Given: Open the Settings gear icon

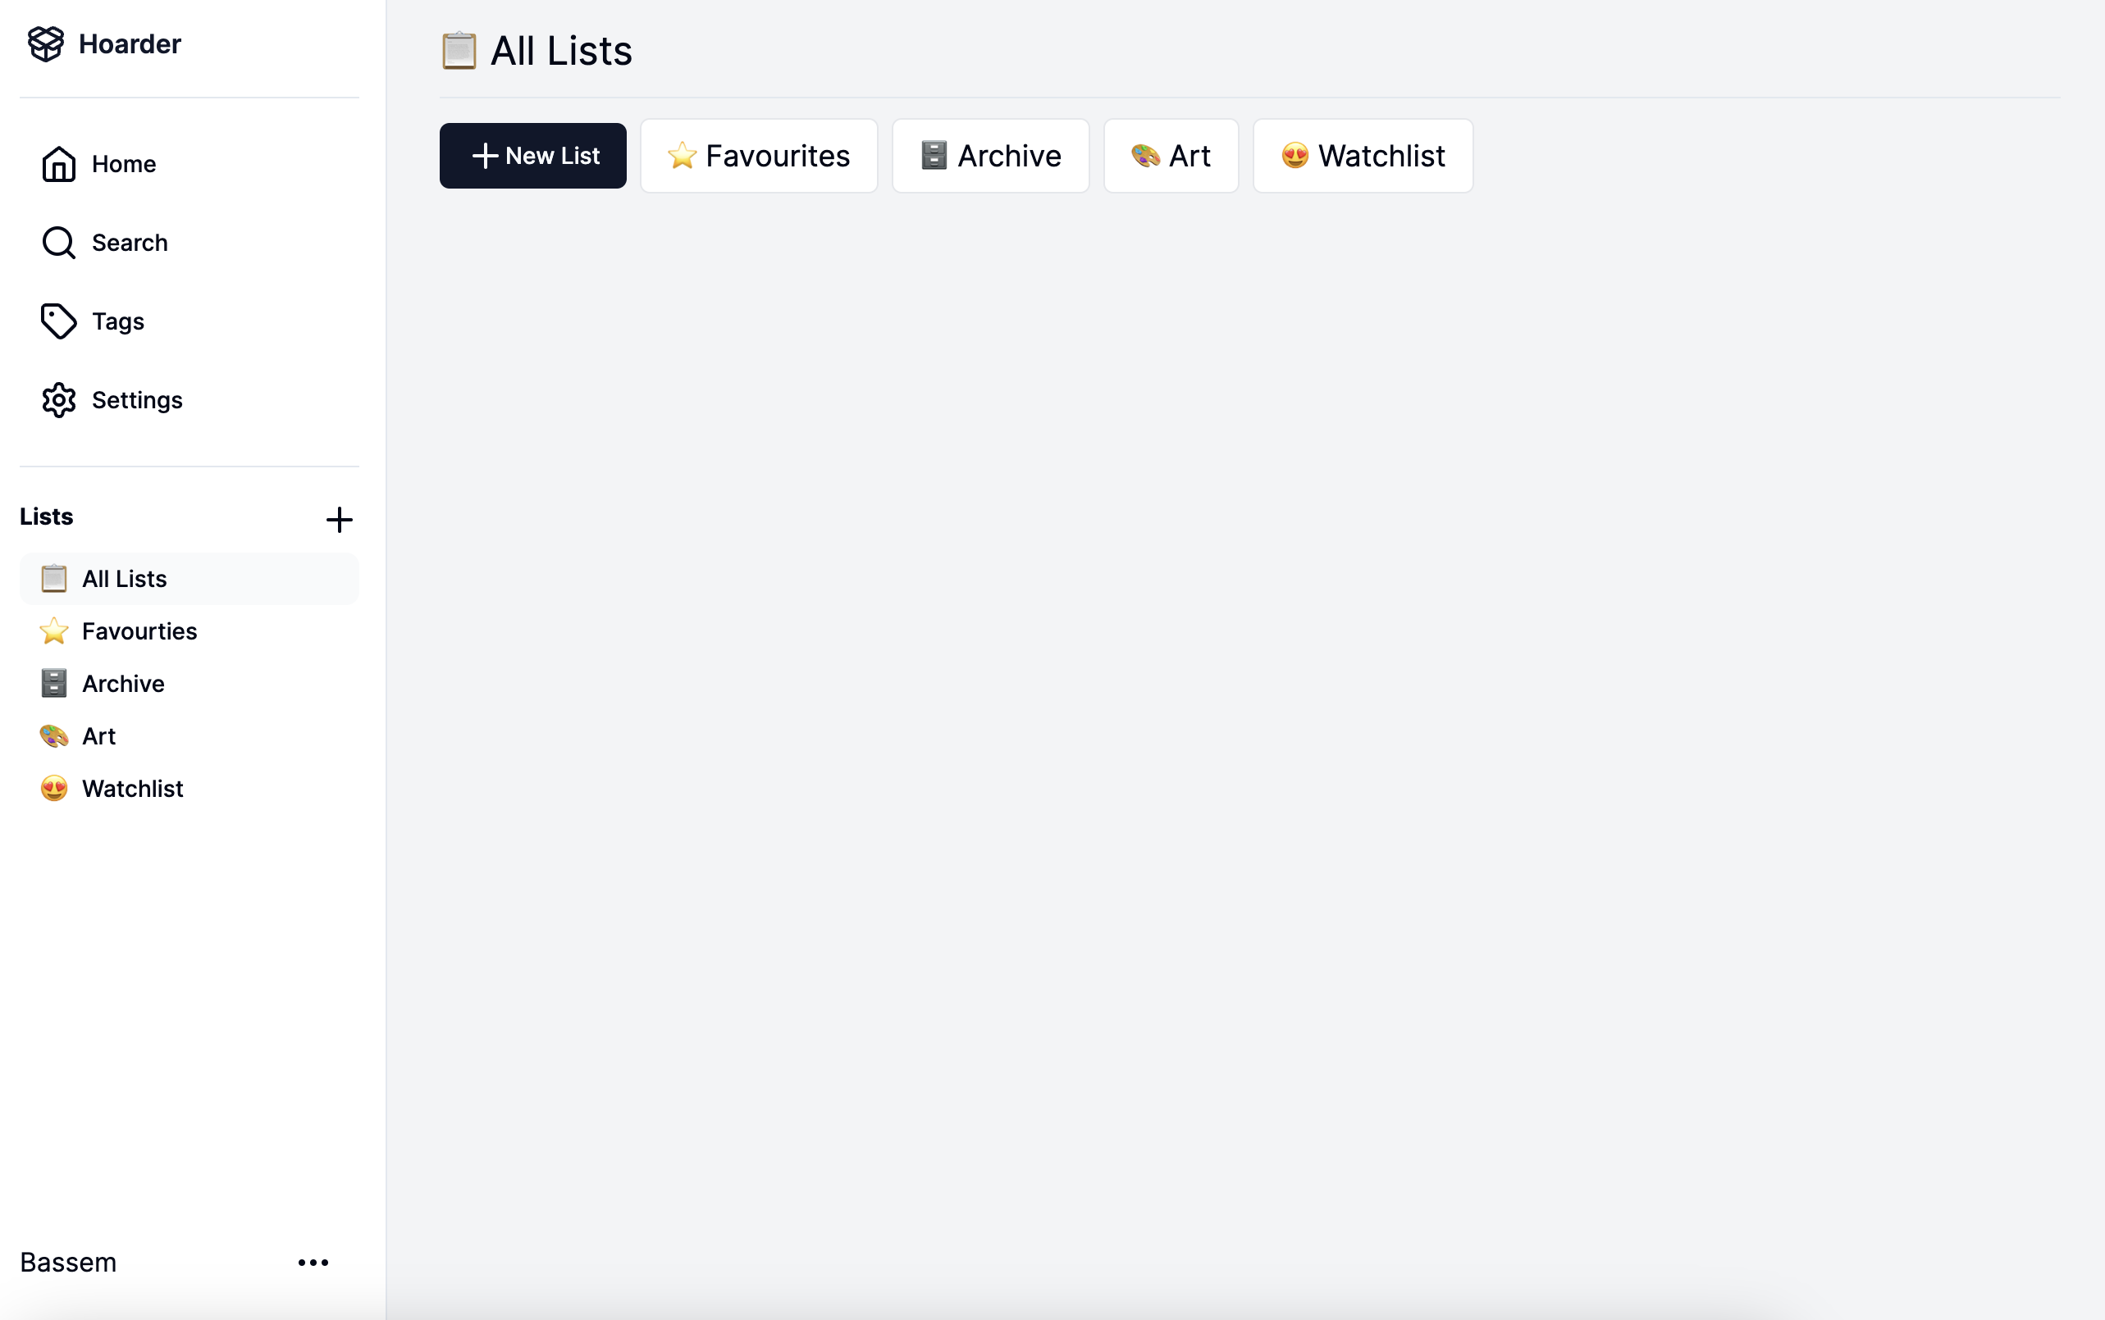Looking at the screenshot, I should click(x=58, y=400).
